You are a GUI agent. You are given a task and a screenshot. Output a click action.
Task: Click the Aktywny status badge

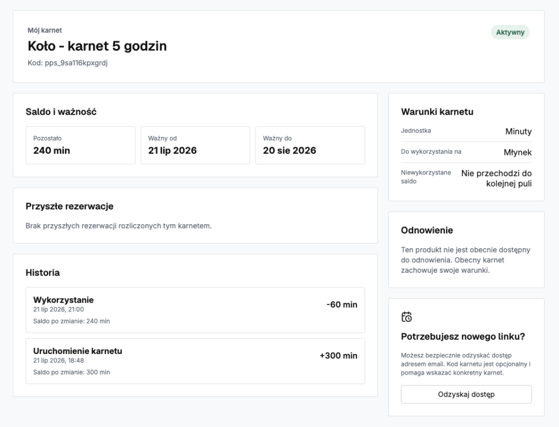tap(510, 32)
